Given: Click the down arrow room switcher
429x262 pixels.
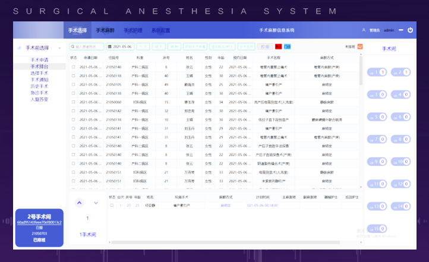Looking at the screenshot, I should (96, 203).
